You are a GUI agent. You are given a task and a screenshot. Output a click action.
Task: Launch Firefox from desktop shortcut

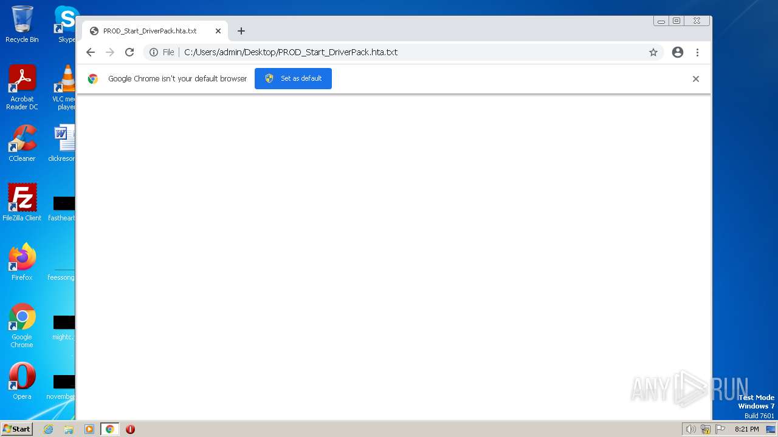(22, 262)
